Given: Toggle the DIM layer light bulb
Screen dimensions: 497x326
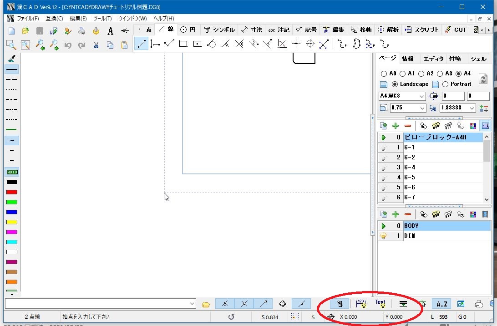Looking at the screenshot, I should (x=384, y=236).
